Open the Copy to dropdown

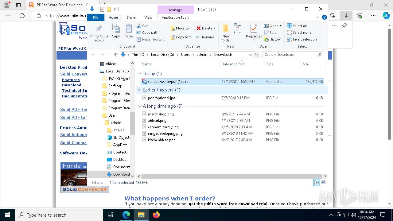click(x=181, y=37)
